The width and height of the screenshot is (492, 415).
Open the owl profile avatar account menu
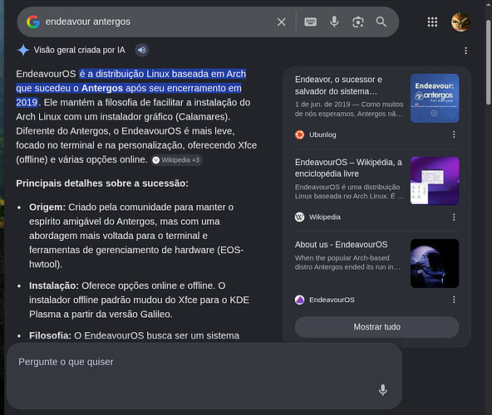pos(460,22)
